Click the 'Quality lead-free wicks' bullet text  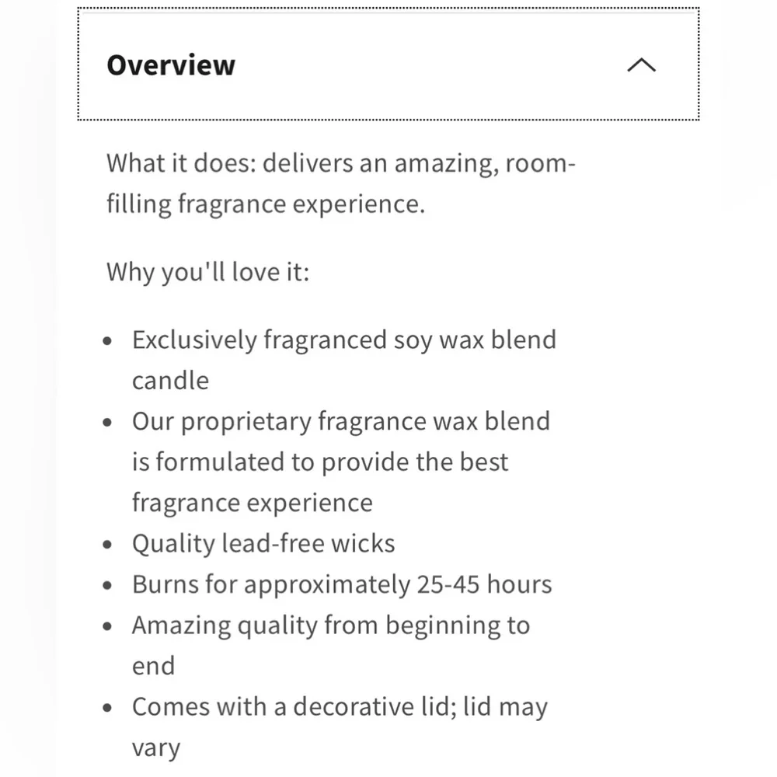tap(263, 544)
